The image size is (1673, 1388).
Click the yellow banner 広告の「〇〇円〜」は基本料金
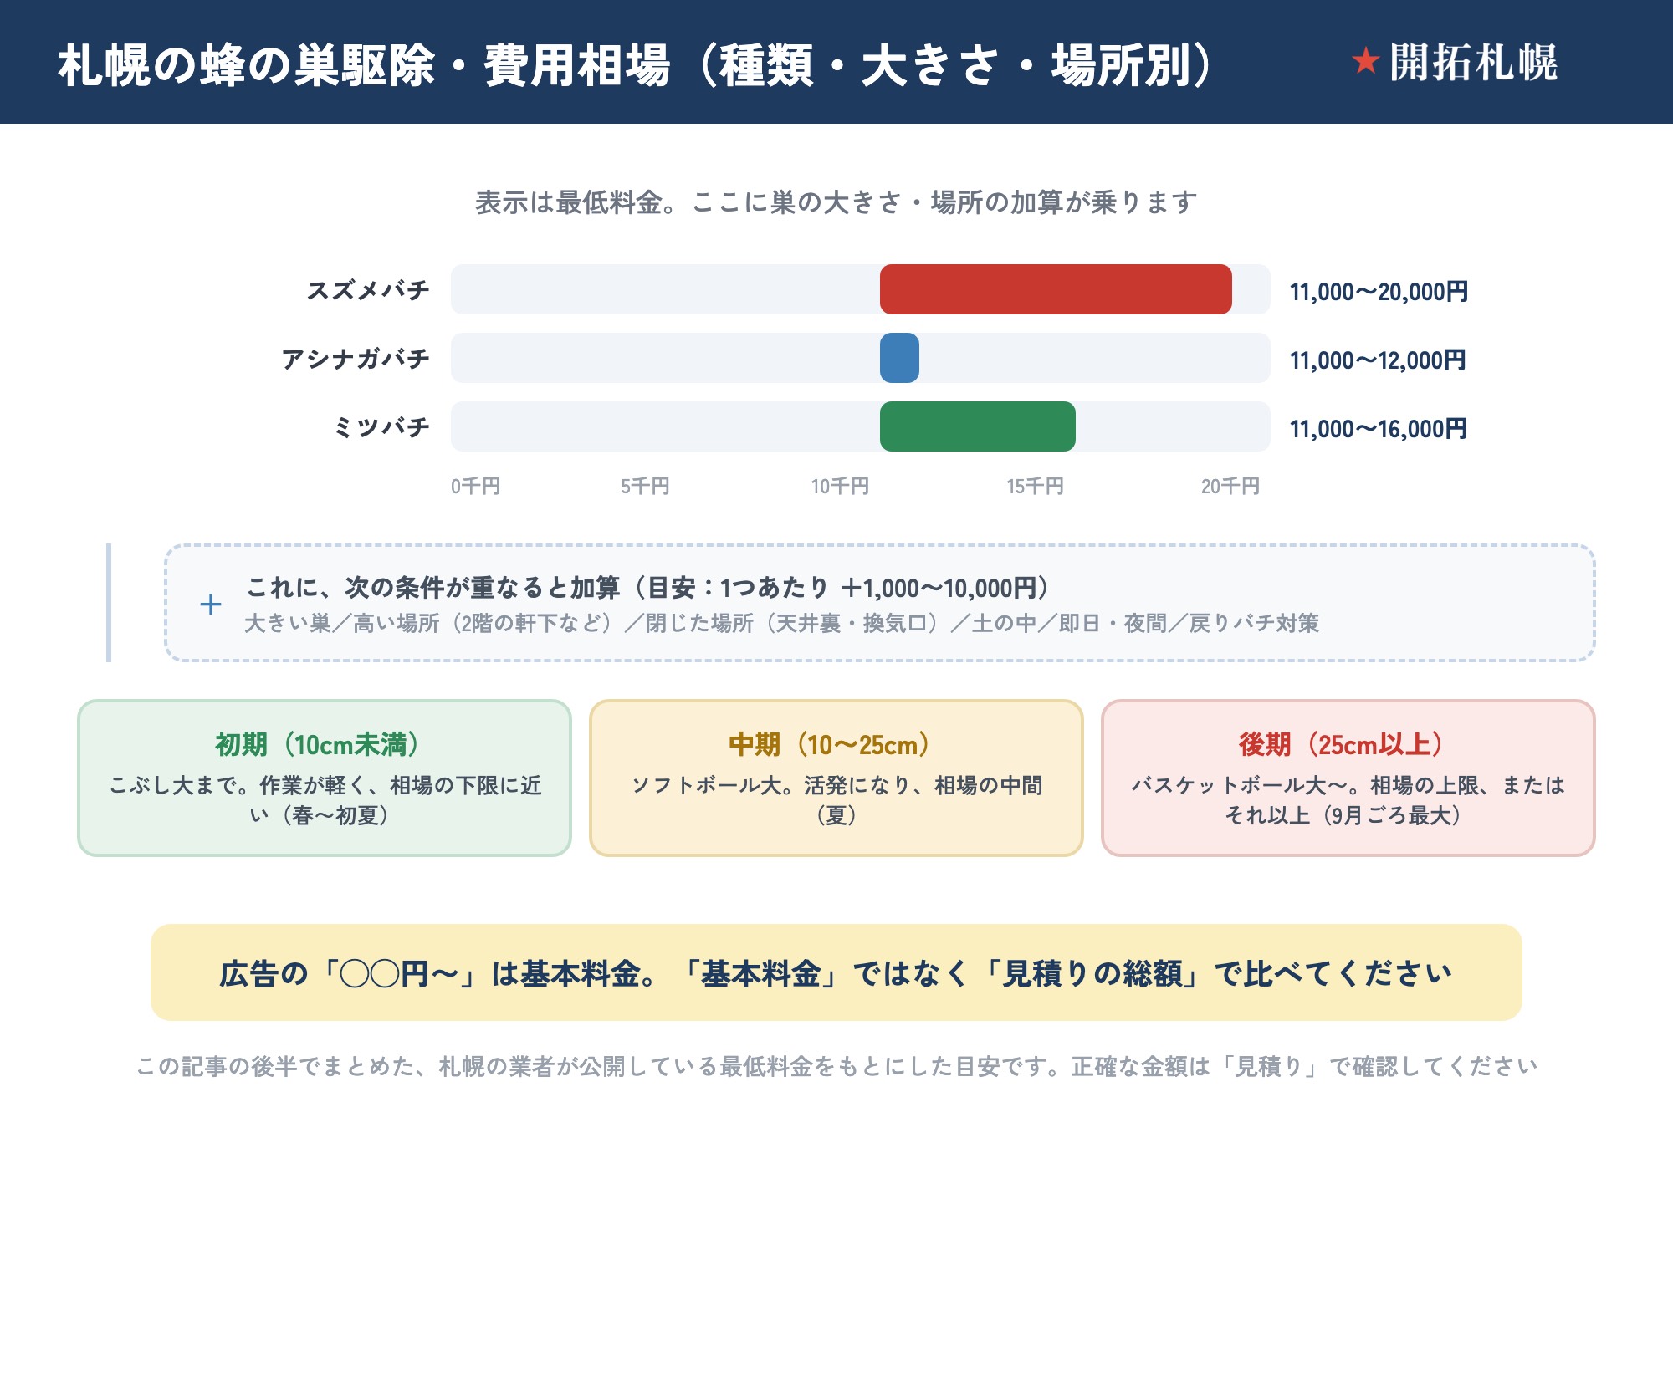point(836,972)
